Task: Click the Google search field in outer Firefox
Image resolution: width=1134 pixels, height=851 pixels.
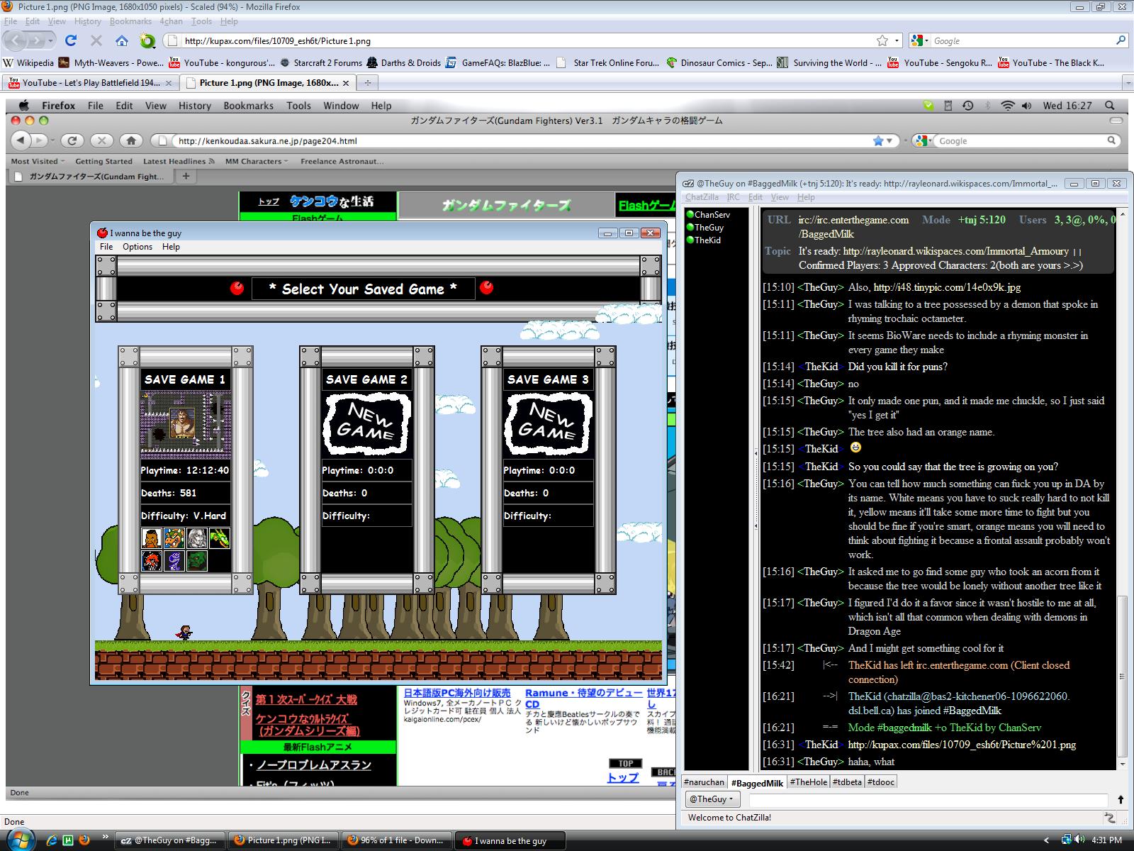Action: (1023, 40)
